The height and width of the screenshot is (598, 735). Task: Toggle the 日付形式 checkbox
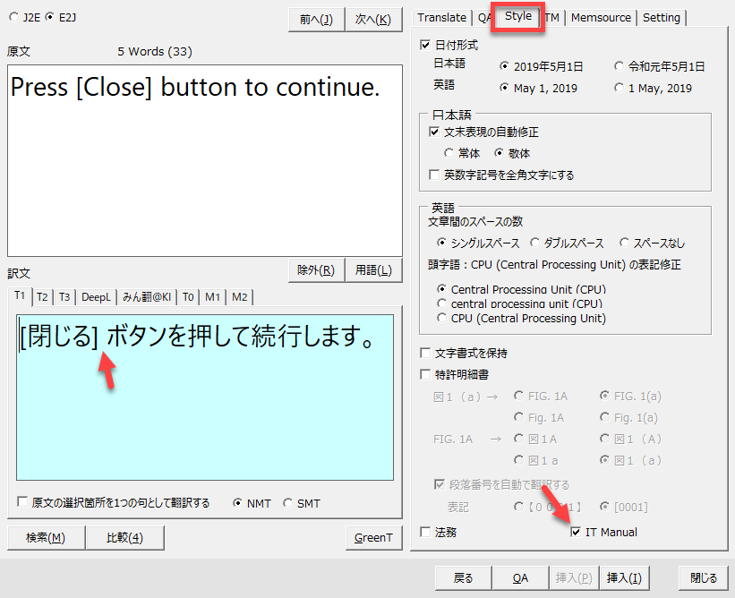click(x=425, y=45)
